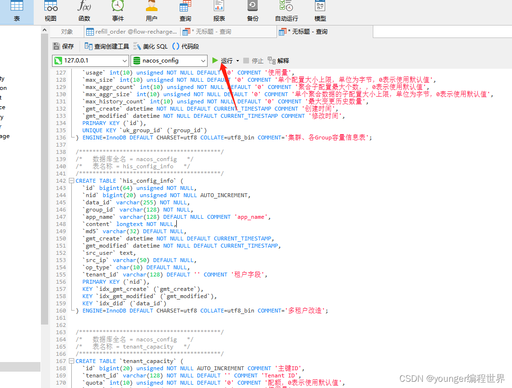Click 美化 SQL to beautify code
512x388 pixels.
151,46
